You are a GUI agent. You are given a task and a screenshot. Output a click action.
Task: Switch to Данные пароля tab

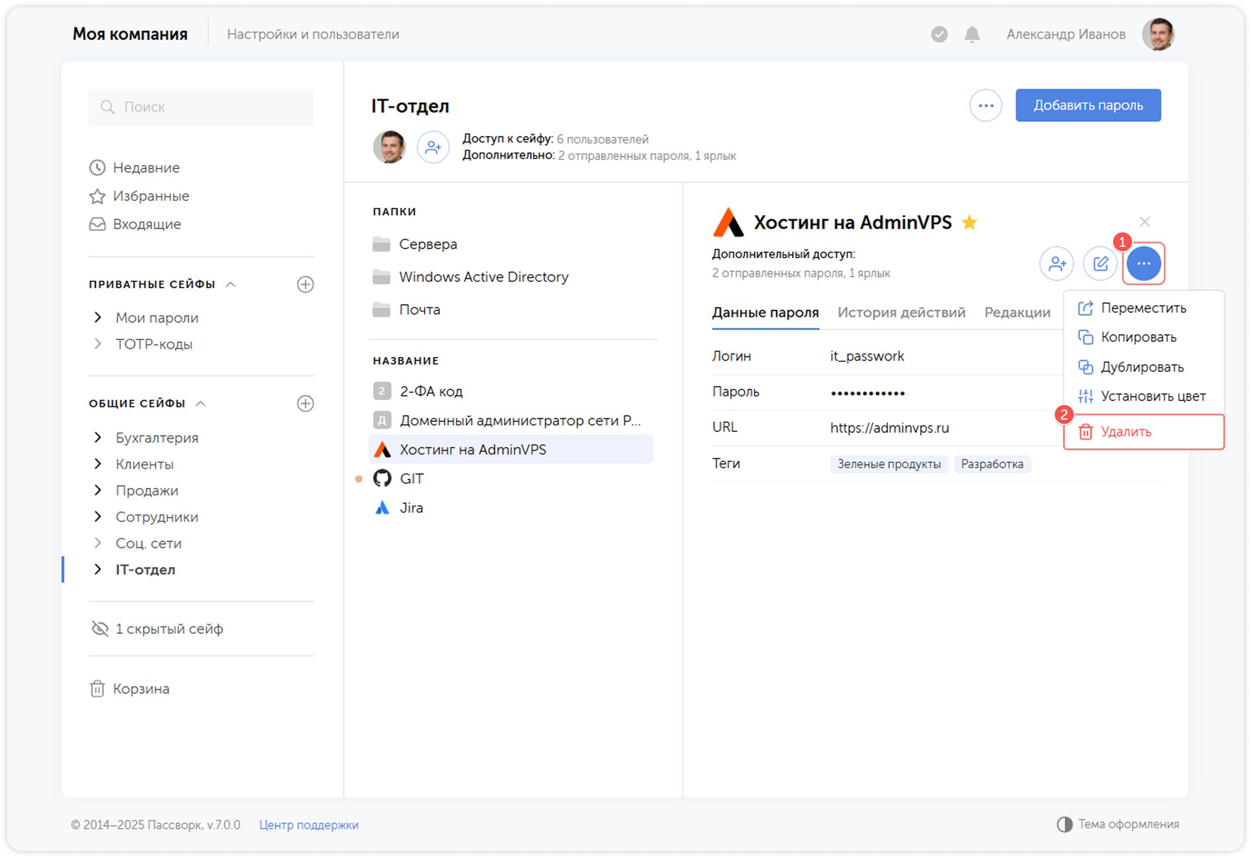pyautogui.click(x=765, y=313)
